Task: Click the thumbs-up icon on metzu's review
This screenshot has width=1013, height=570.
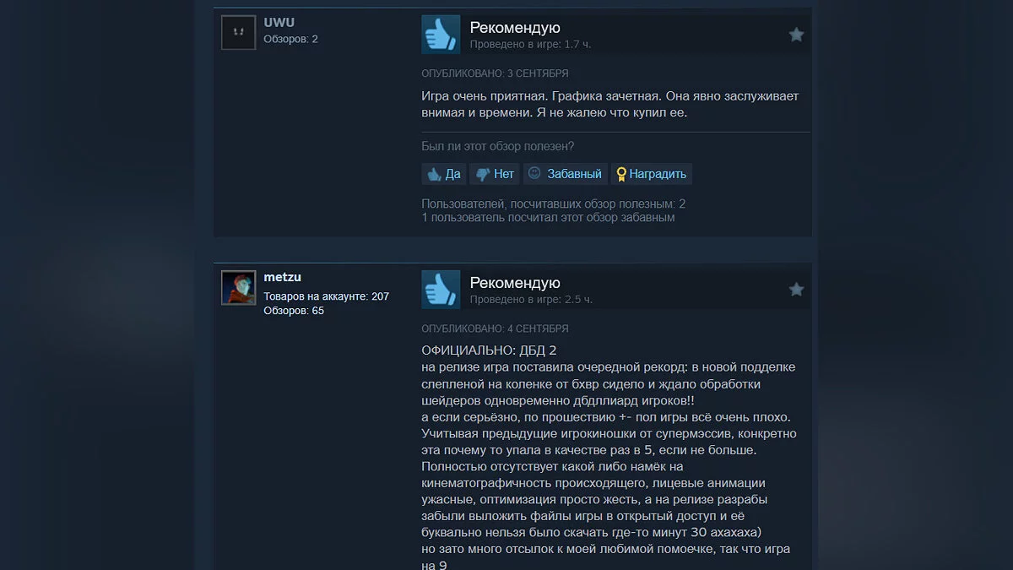Action: point(441,290)
